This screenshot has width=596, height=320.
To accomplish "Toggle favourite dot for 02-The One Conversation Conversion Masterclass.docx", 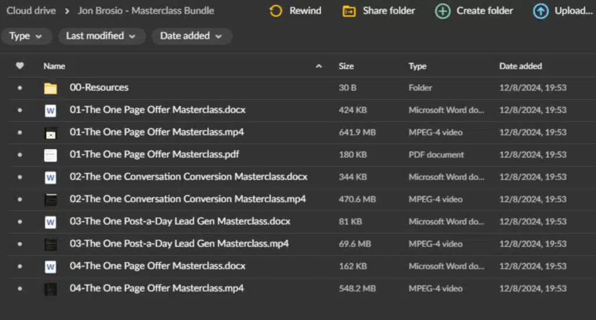I will (x=20, y=177).
